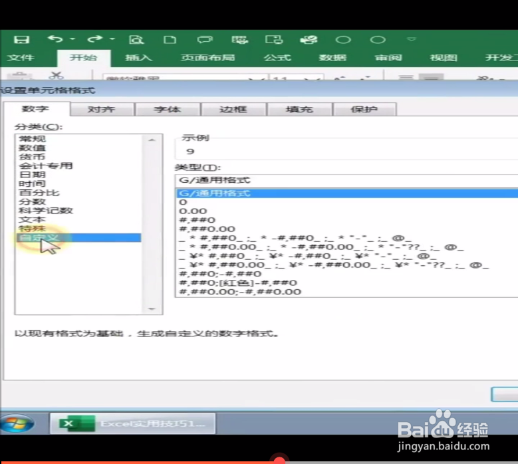
Task: Choose 科学记数 in the category list
Action: coord(46,210)
